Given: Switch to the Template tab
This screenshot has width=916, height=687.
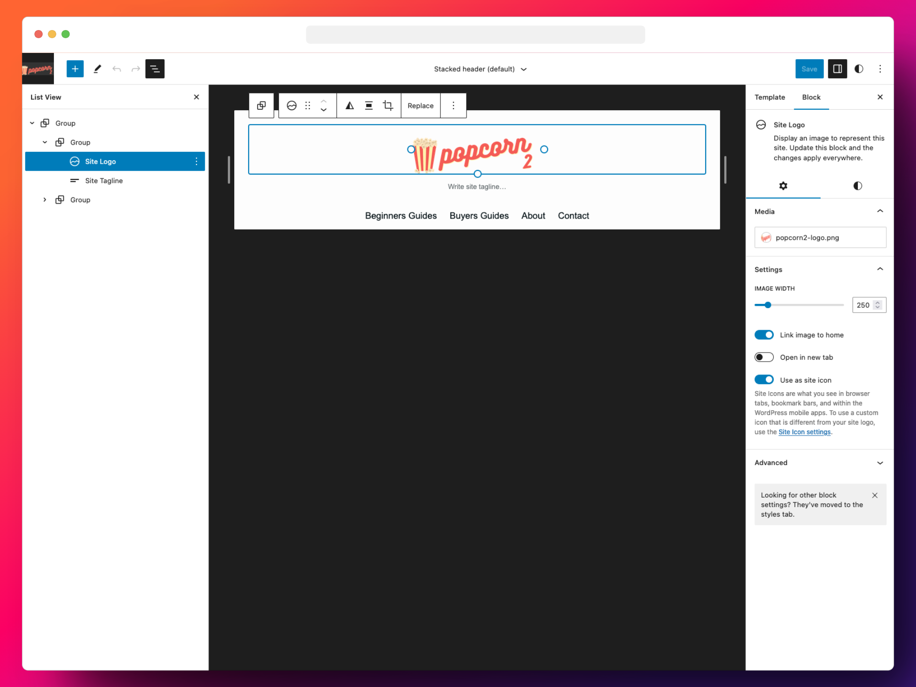Looking at the screenshot, I should [770, 97].
